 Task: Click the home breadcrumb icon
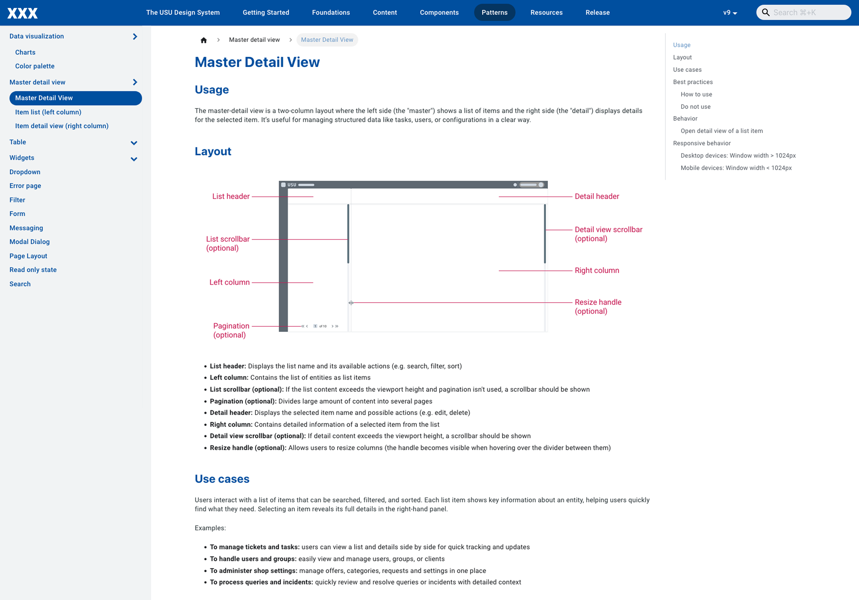pyautogui.click(x=204, y=40)
